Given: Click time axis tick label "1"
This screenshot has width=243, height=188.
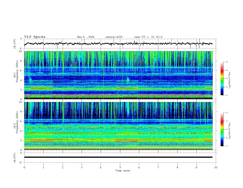Looking at the screenshot, I should pos(43,167).
